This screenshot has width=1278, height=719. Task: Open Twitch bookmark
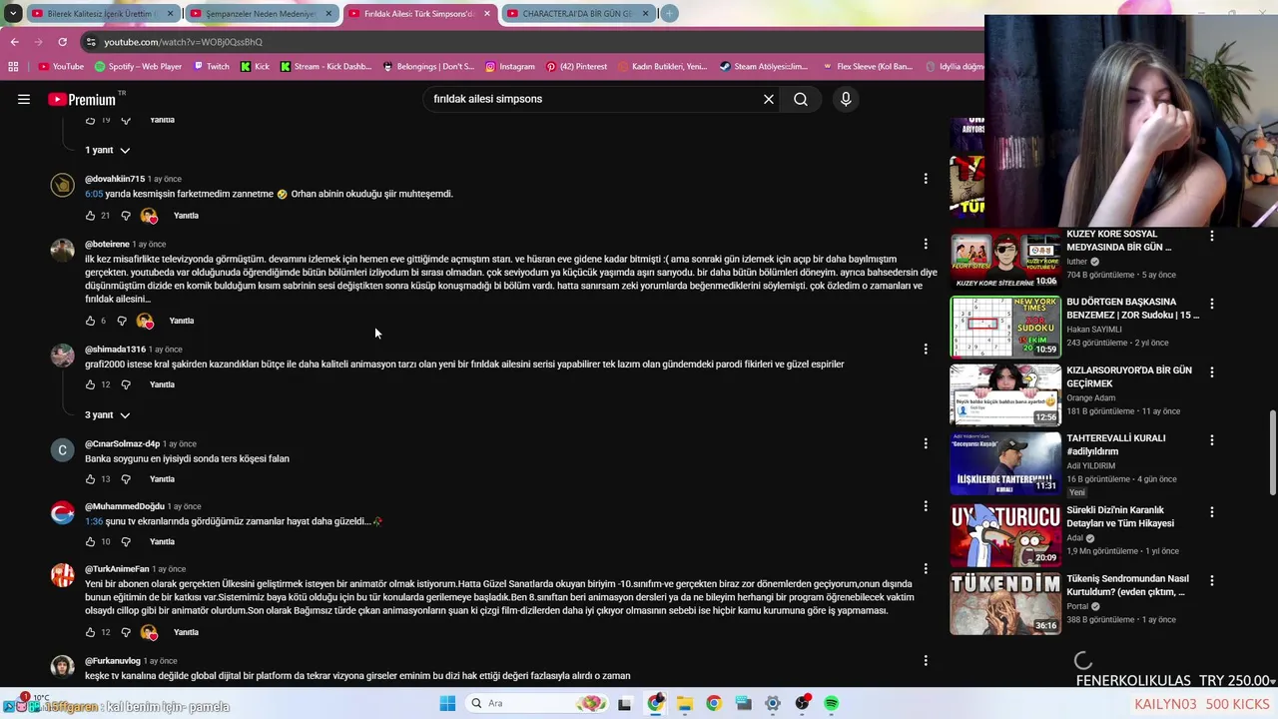click(x=211, y=67)
